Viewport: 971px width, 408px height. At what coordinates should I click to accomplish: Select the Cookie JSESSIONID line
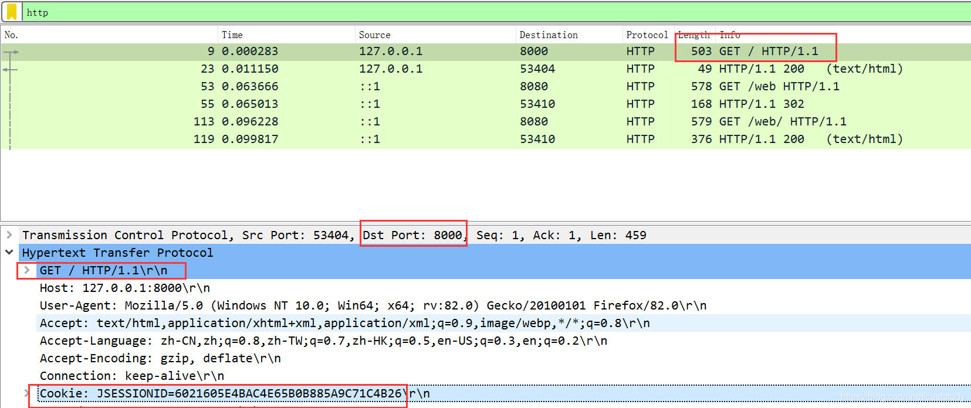(235, 393)
